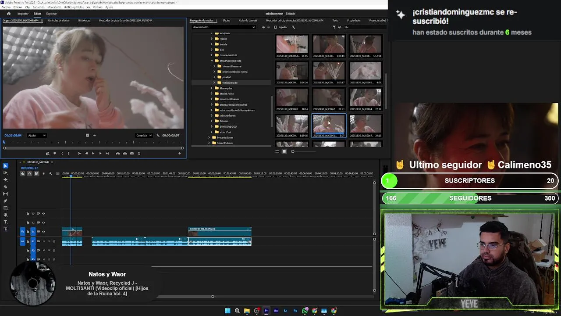Add a marker in Source monitor
This screenshot has height=316, width=561.
(54, 153)
